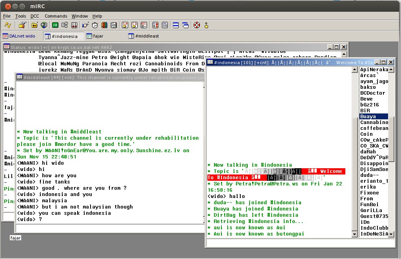401x259 pixels.
Task: Switch to the #indonesia switchbar tab
Action: (64, 36)
